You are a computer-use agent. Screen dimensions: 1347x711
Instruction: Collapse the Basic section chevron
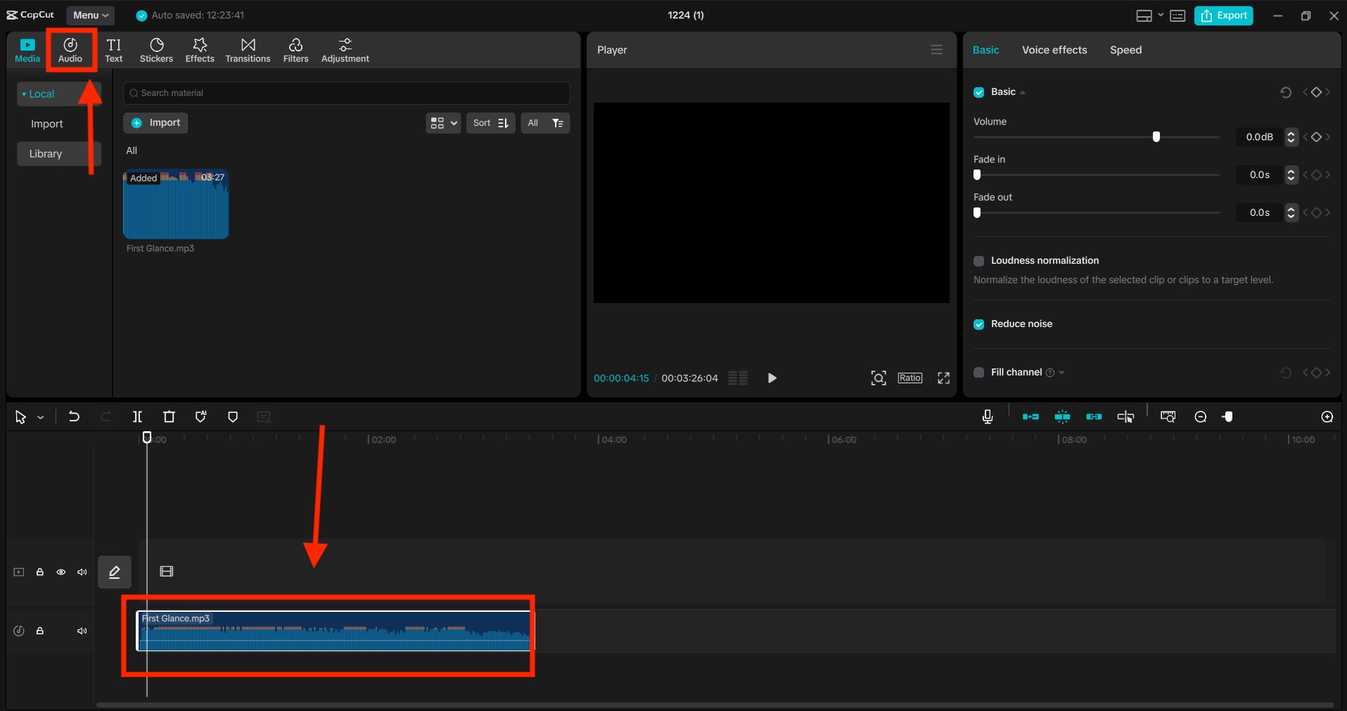pyautogui.click(x=1023, y=91)
